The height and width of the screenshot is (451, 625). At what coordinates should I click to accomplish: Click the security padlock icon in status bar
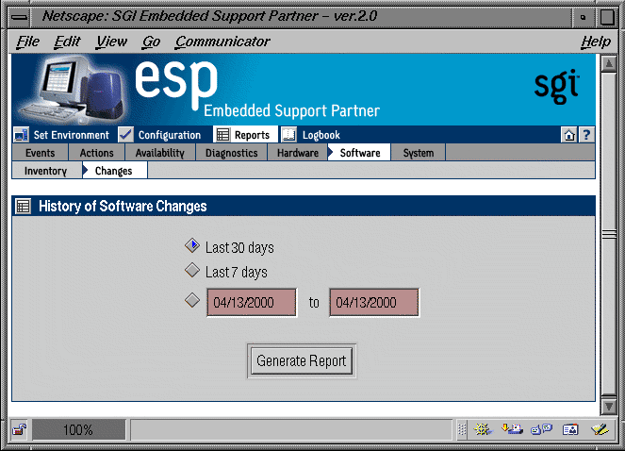click(x=19, y=429)
